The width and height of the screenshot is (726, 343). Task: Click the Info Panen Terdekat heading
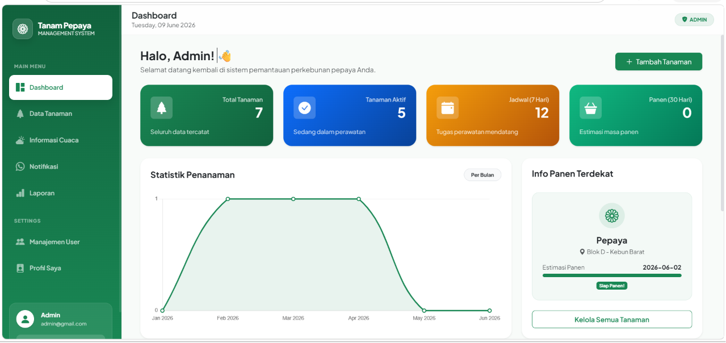[572, 174]
